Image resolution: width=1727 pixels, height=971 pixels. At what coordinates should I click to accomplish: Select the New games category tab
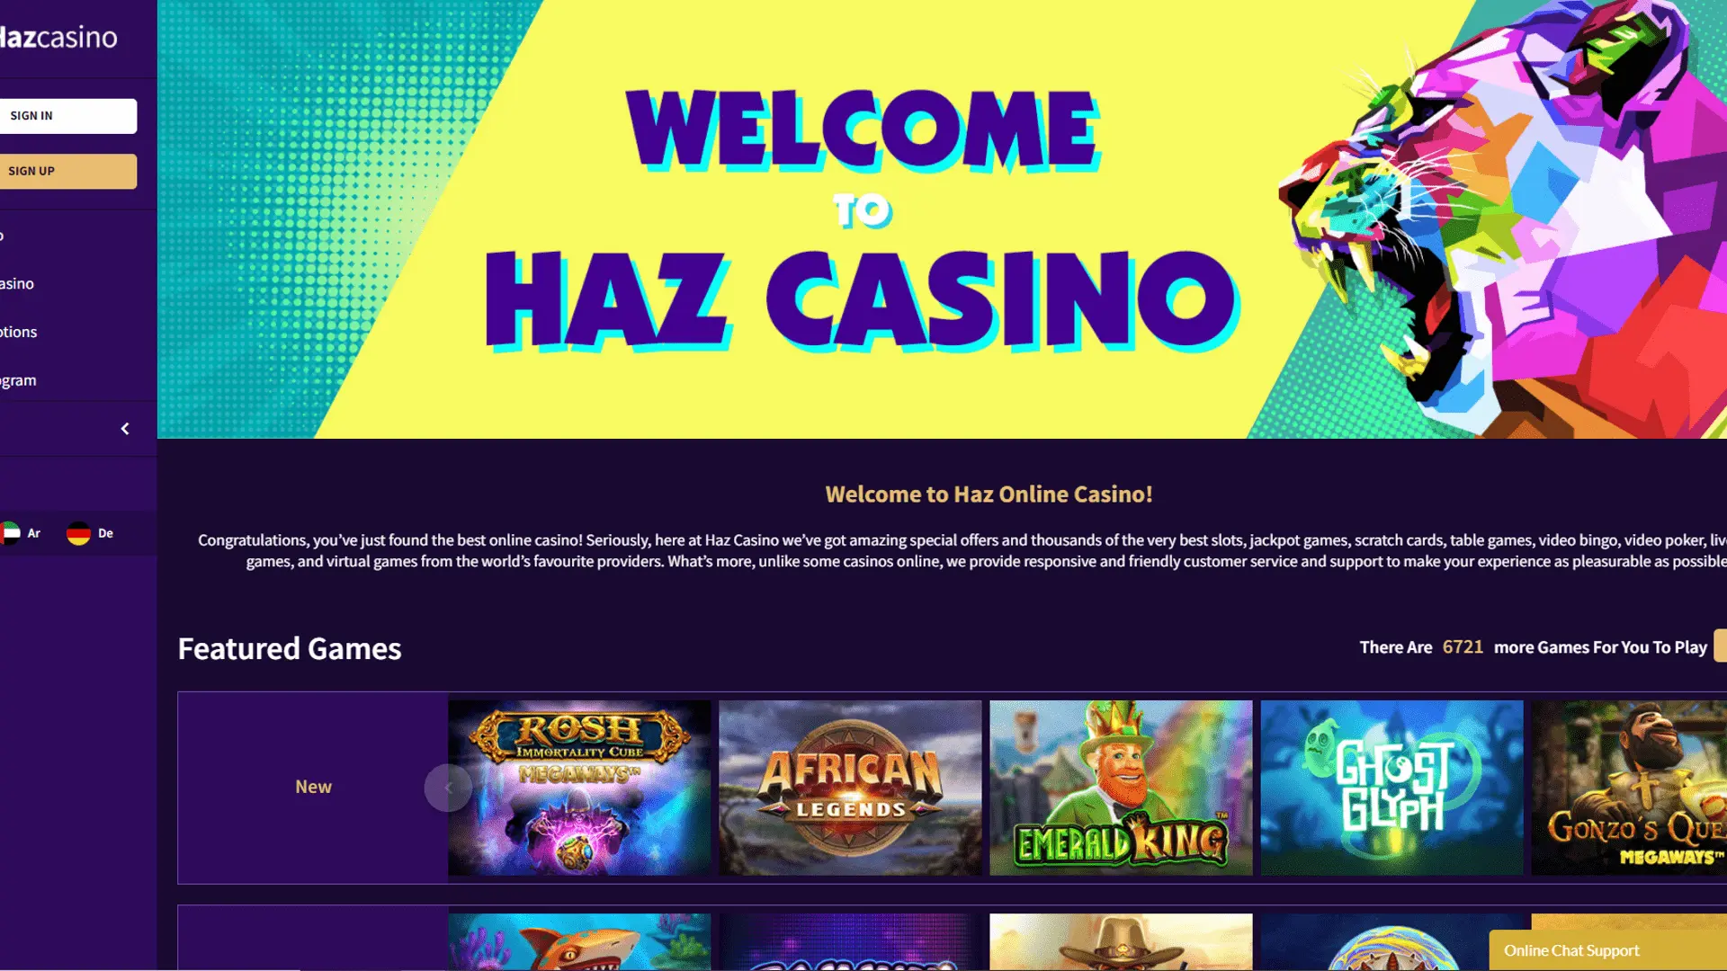pyautogui.click(x=313, y=787)
